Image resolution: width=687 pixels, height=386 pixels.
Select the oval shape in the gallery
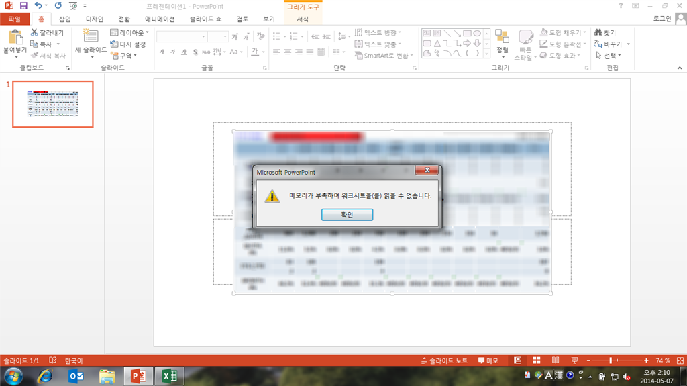(x=477, y=34)
